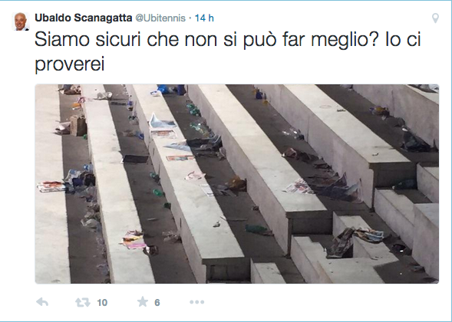Open Ubaldo Scanagatta's profile avatar
Screen dimensions: 452x322
pos(21,21)
